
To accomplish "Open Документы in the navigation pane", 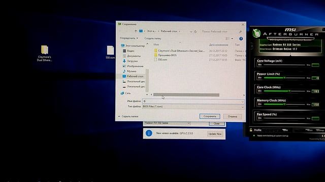I will 132,56.
